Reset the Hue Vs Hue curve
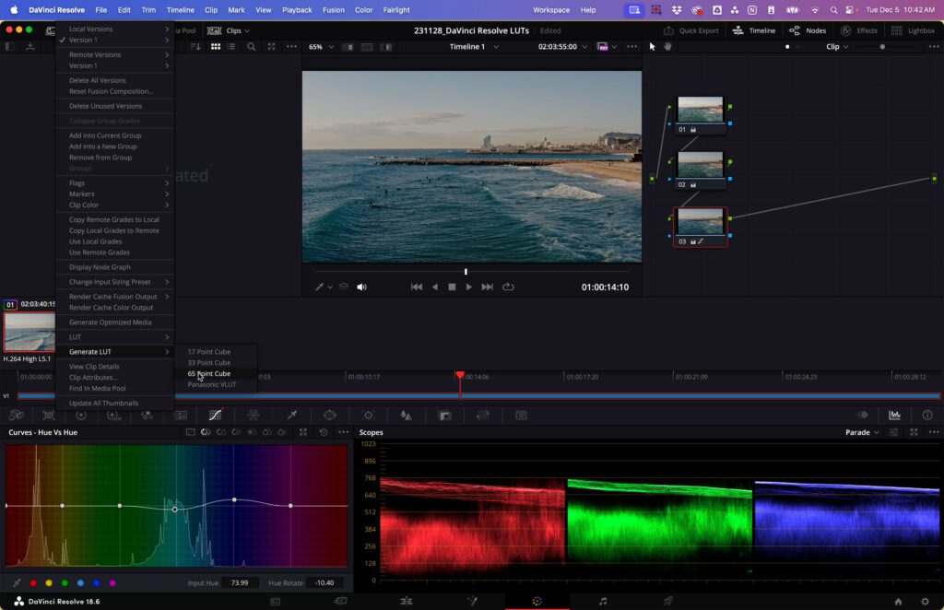The image size is (944, 610). (324, 432)
